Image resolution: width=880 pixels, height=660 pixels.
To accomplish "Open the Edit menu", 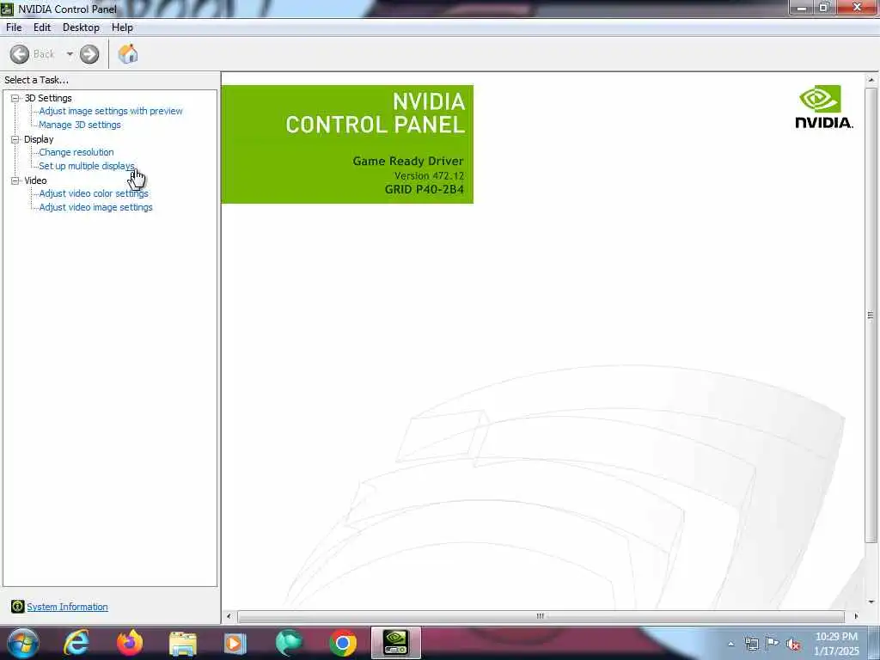I will 42,27.
